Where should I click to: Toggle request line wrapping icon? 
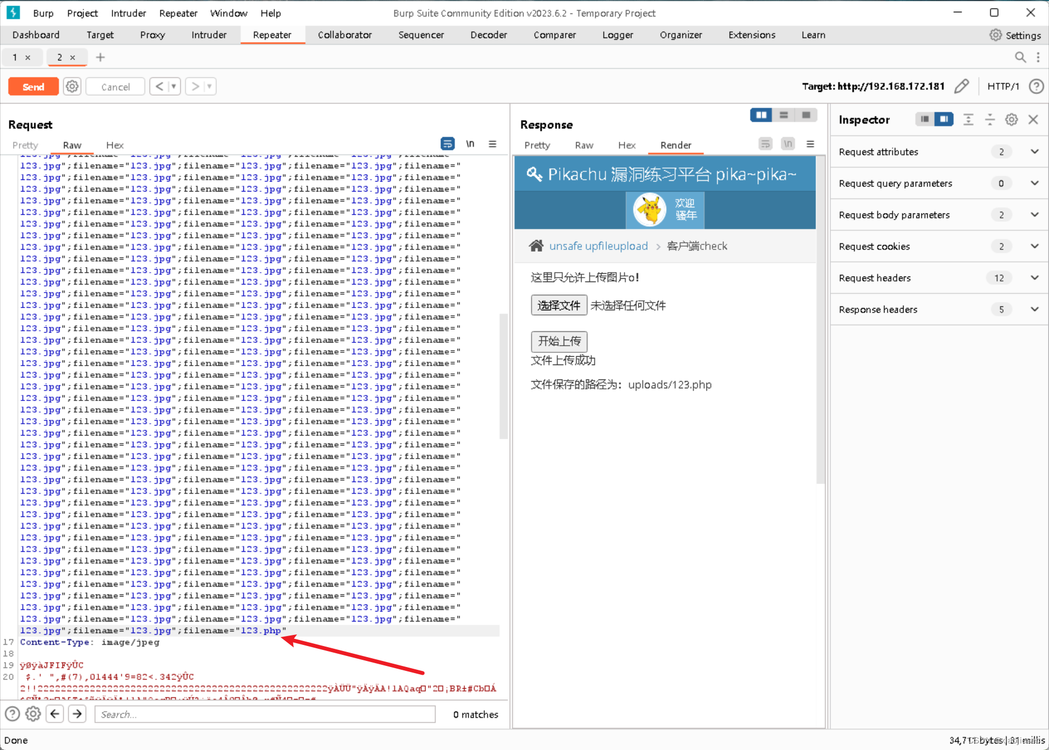click(x=447, y=144)
